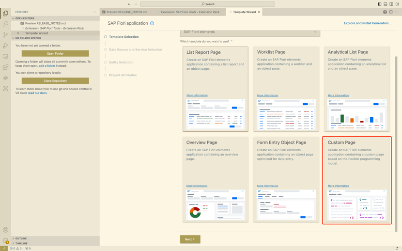Collapse the Open Editors section
The height and width of the screenshot is (251, 402).
(55, 18)
